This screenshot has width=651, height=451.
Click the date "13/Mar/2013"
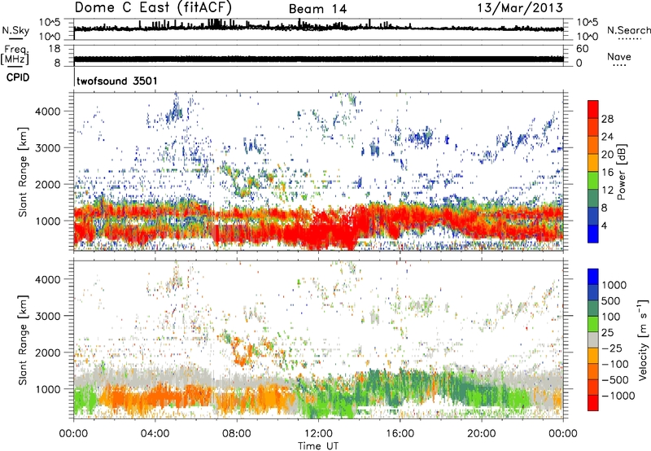[x=520, y=7]
